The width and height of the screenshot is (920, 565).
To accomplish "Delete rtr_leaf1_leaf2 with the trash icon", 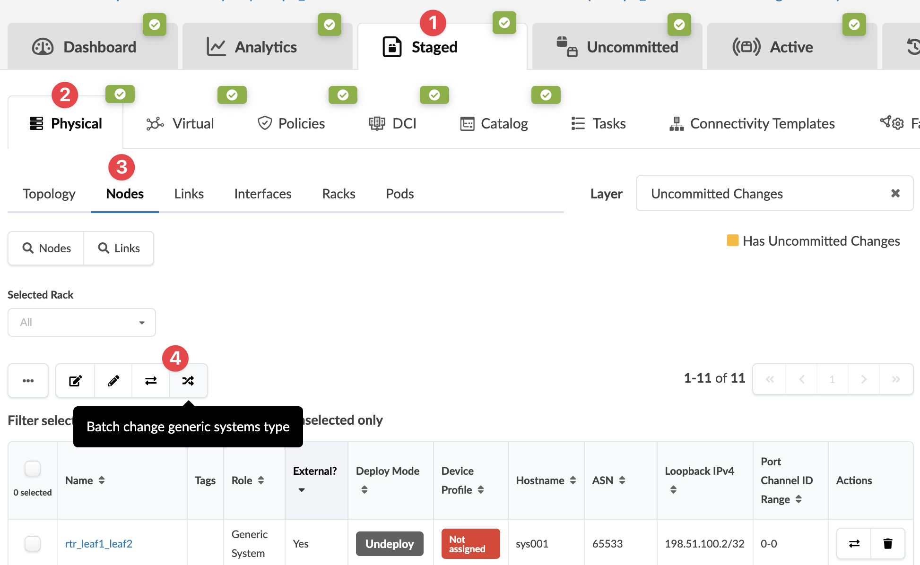I will click(x=887, y=544).
